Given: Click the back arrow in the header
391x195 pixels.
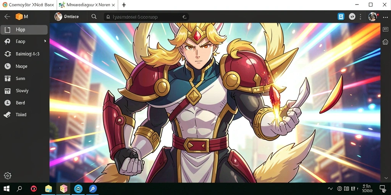Looking at the screenshot, I should coord(7,17).
